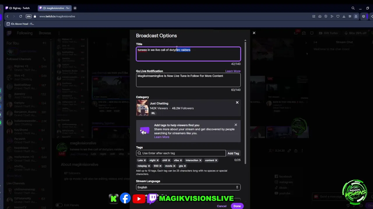Open the easy setup sliders icon

point(350,16)
